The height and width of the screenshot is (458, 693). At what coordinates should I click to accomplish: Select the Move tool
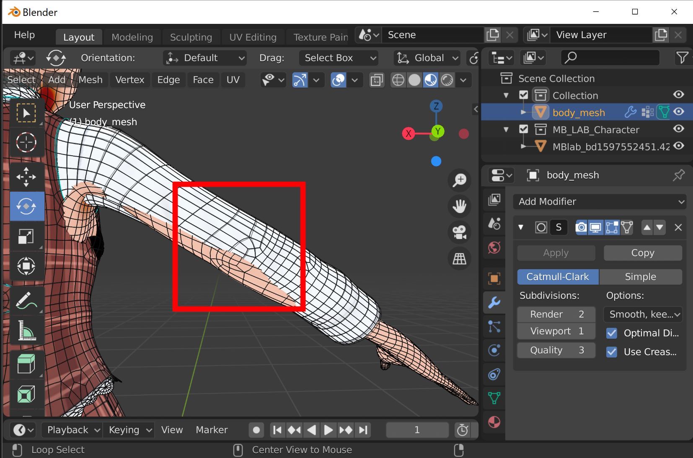coord(26,177)
